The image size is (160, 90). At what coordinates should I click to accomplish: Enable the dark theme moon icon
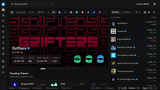(x=122, y=88)
